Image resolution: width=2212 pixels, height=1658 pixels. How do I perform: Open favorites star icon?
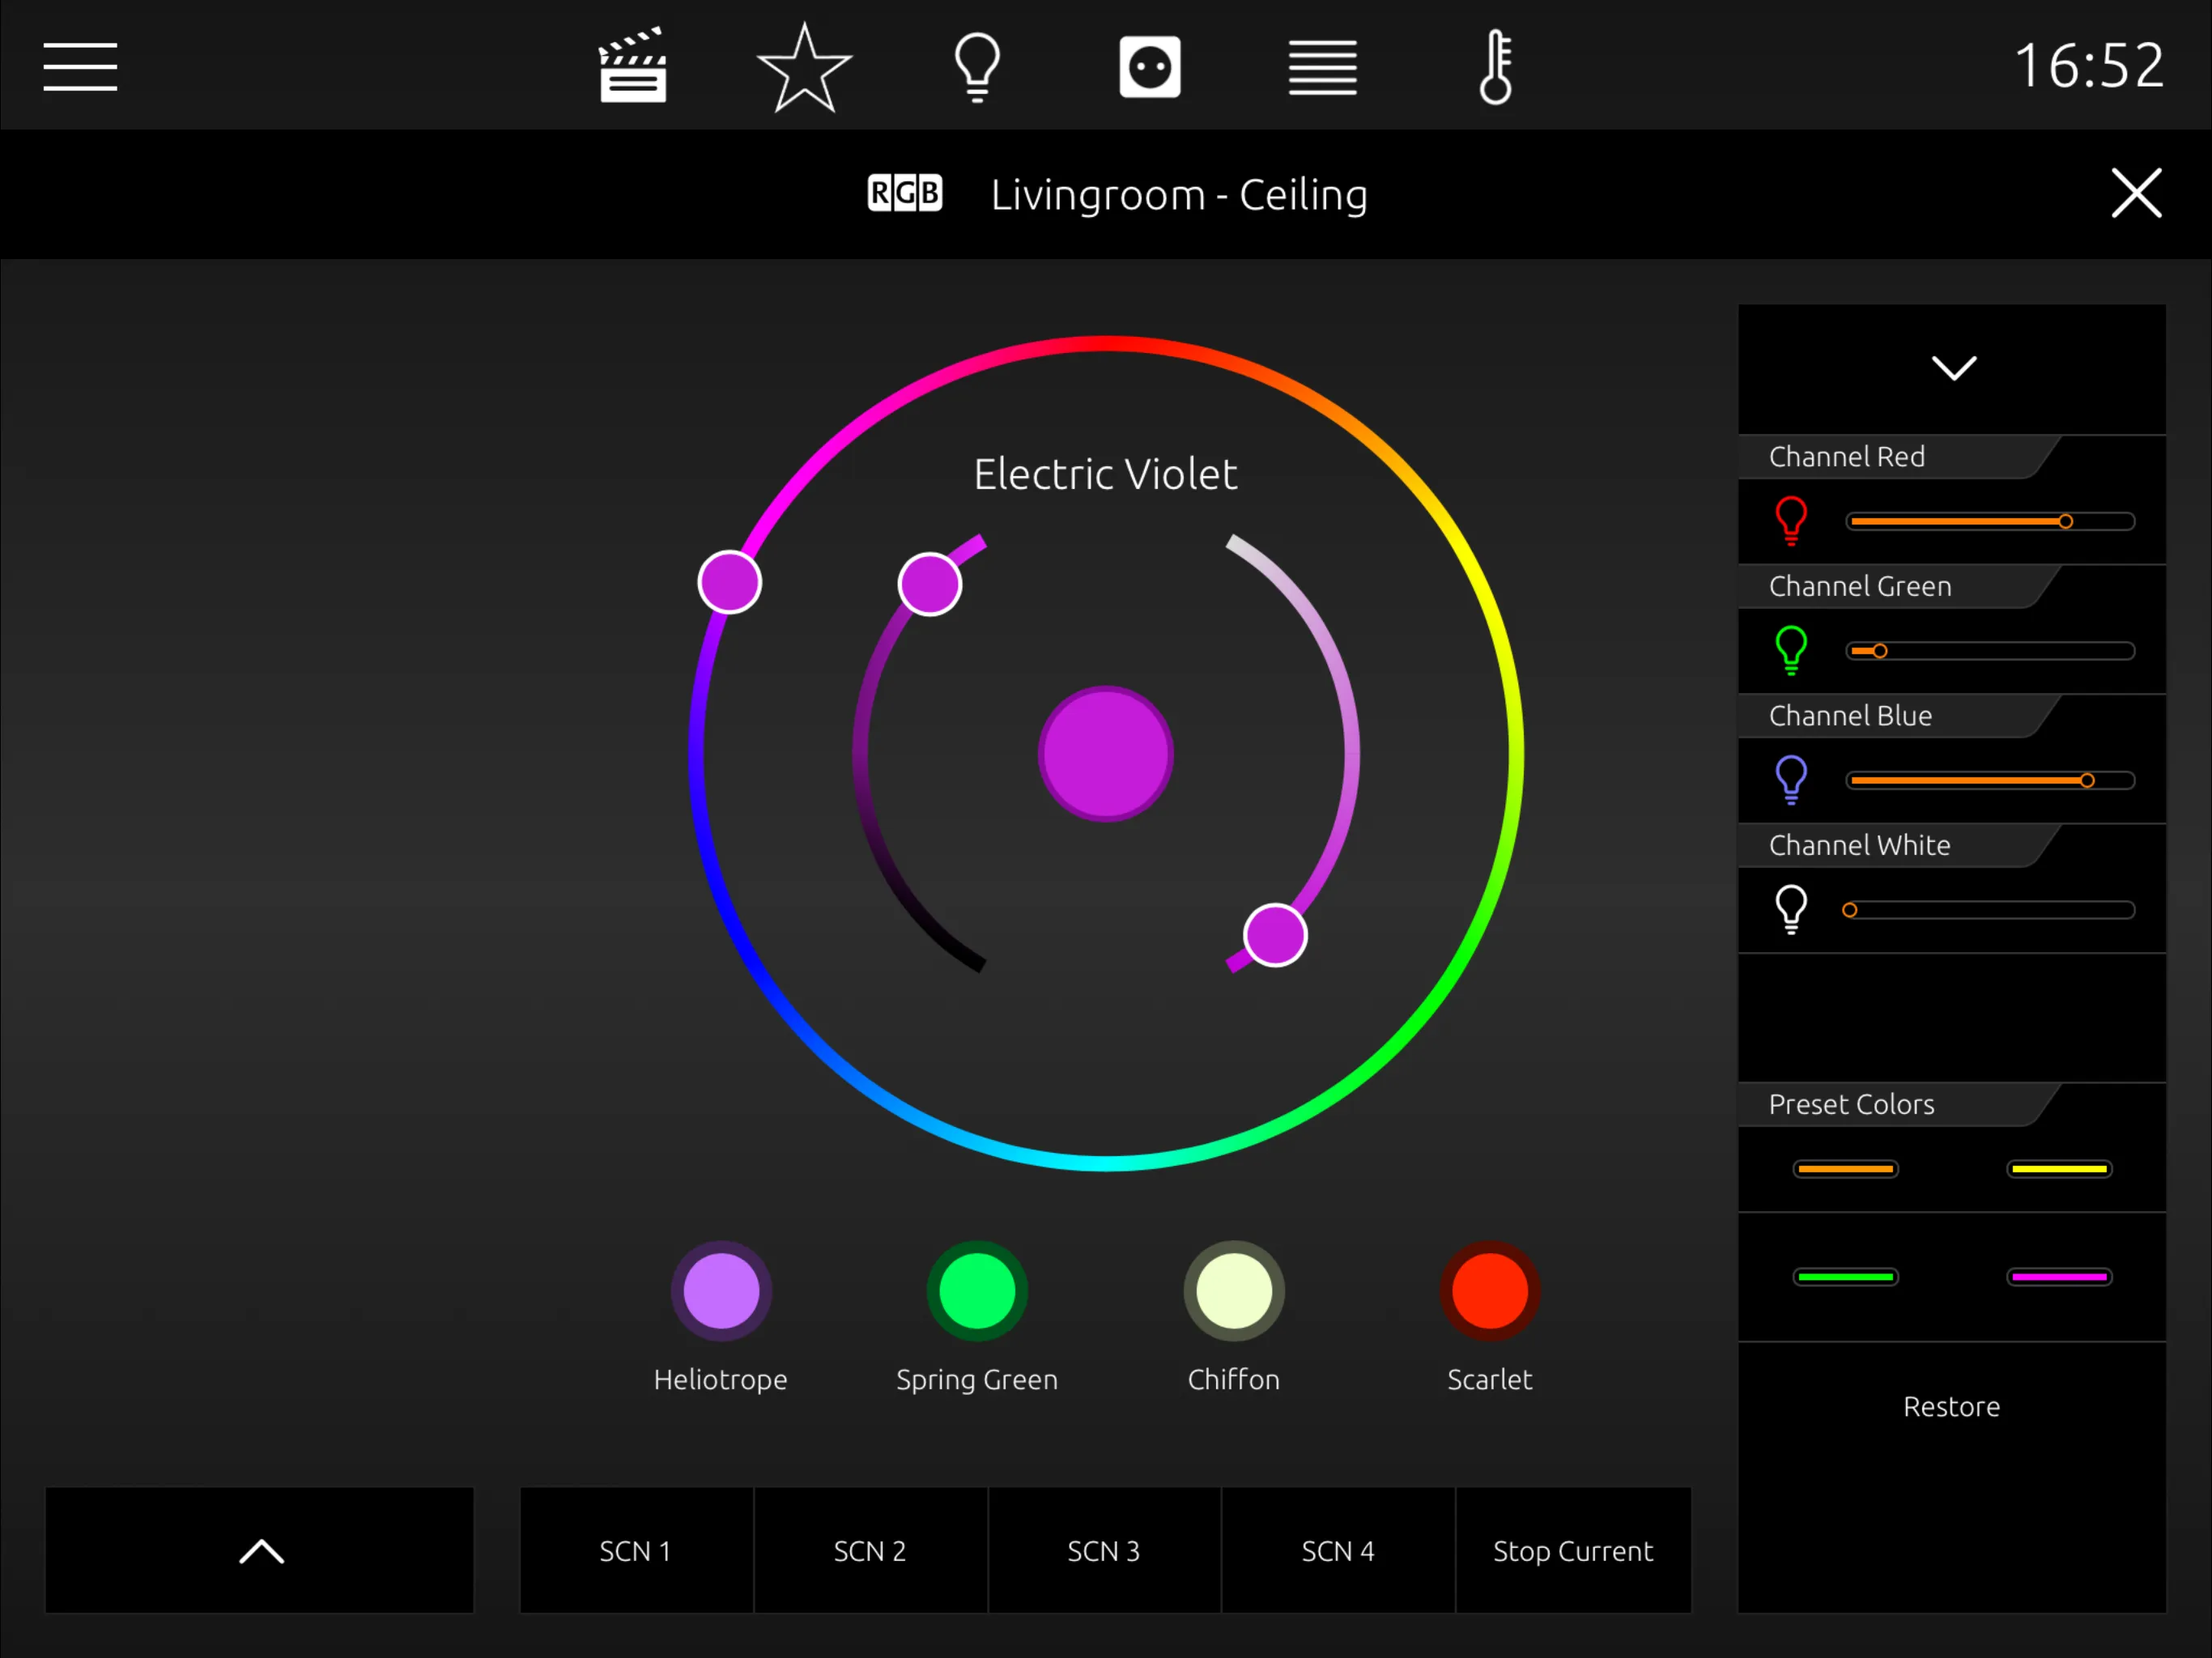(805, 67)
